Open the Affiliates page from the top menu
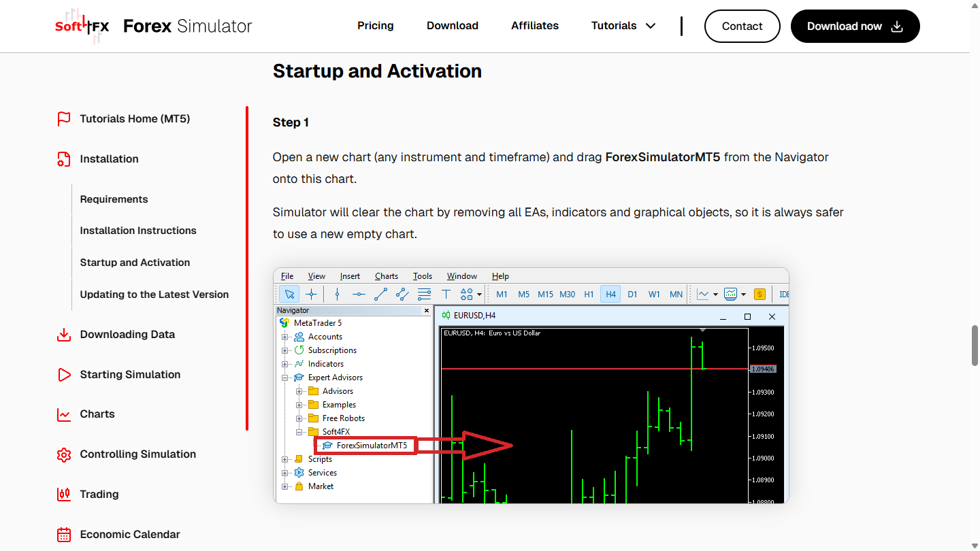 535,26
